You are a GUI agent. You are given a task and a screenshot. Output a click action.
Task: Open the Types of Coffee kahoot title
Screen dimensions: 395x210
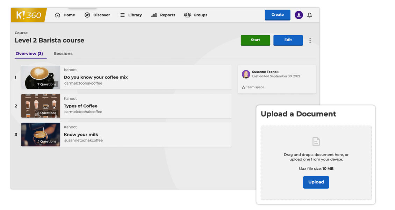(81, 106)
